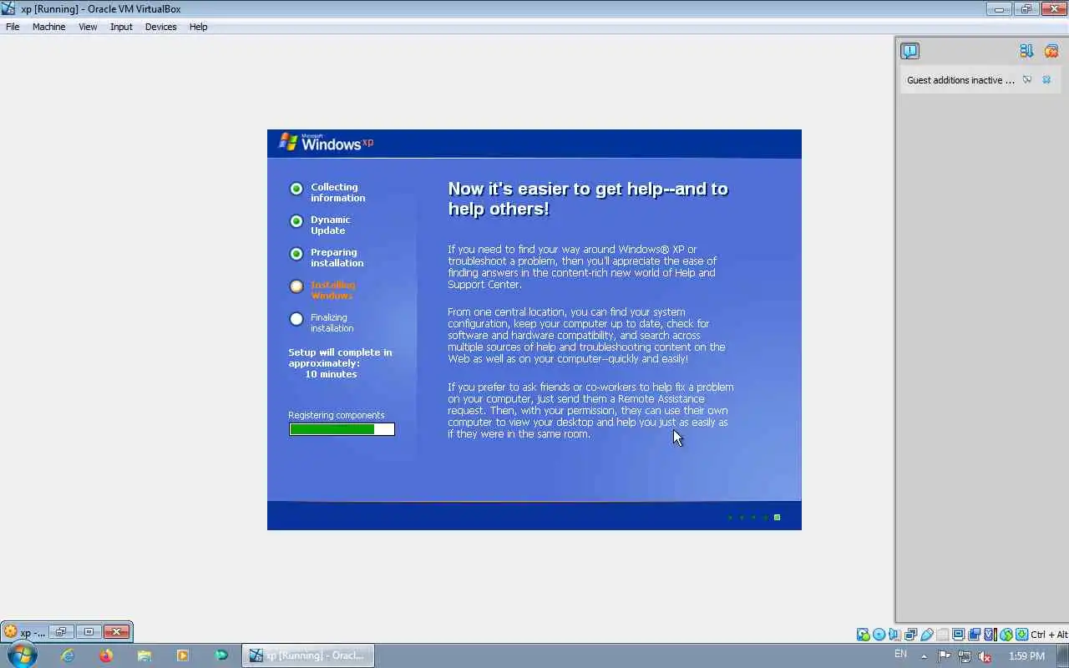This screenshot has height=668, width=1069.
Task: Click the muted volume tray icon
Action: [x=985, y=656]
